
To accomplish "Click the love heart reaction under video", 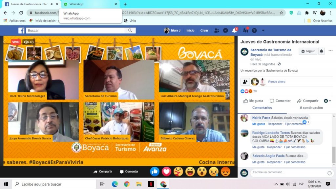I will [x=167, y=171].
